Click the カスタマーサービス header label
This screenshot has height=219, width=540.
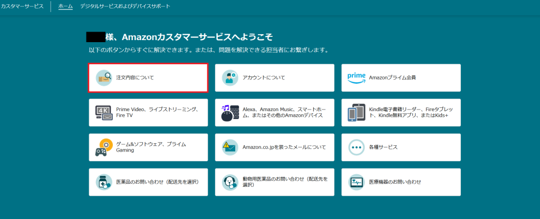click(22, 6)
